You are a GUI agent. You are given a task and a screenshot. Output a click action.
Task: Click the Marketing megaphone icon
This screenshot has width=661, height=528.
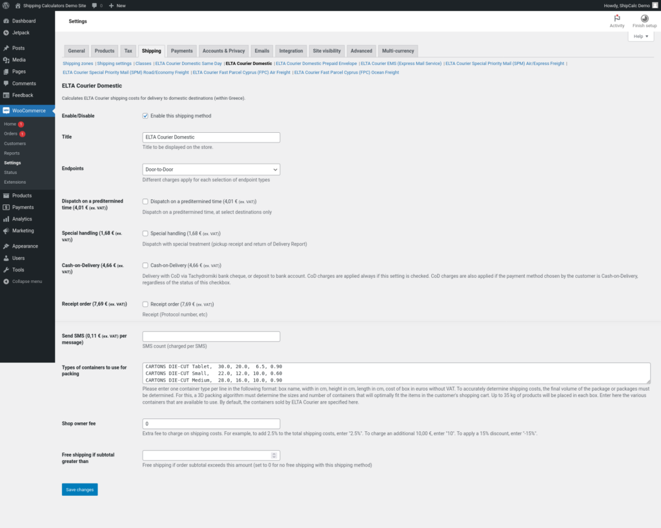[x=6, y=231]
